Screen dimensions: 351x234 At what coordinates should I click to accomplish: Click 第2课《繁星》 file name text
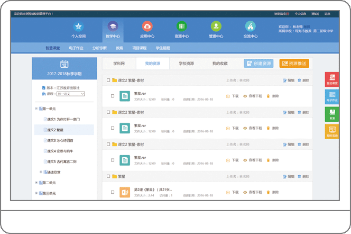click(x=153, y=190)
